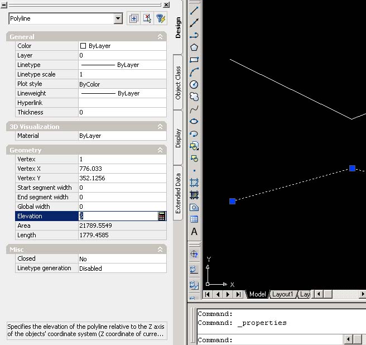Screen dimensions: 366x345
Task: Click the command line scroll left arrow
Action: (348, 339)
